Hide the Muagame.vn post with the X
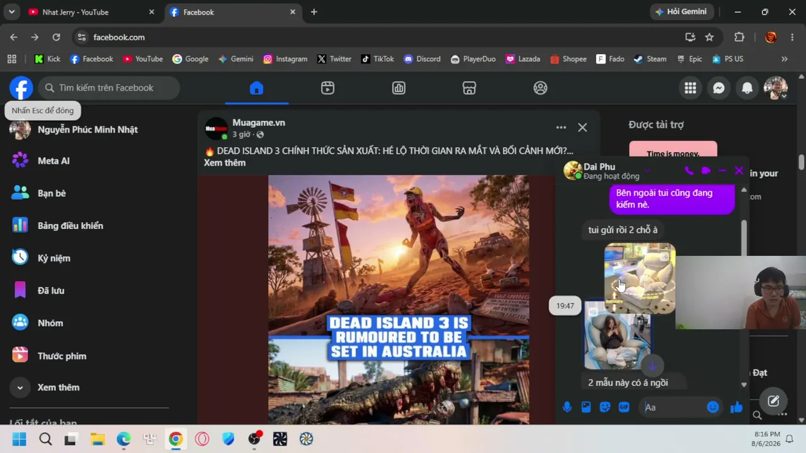Viewport: 806px width, 453px height. 582,128
